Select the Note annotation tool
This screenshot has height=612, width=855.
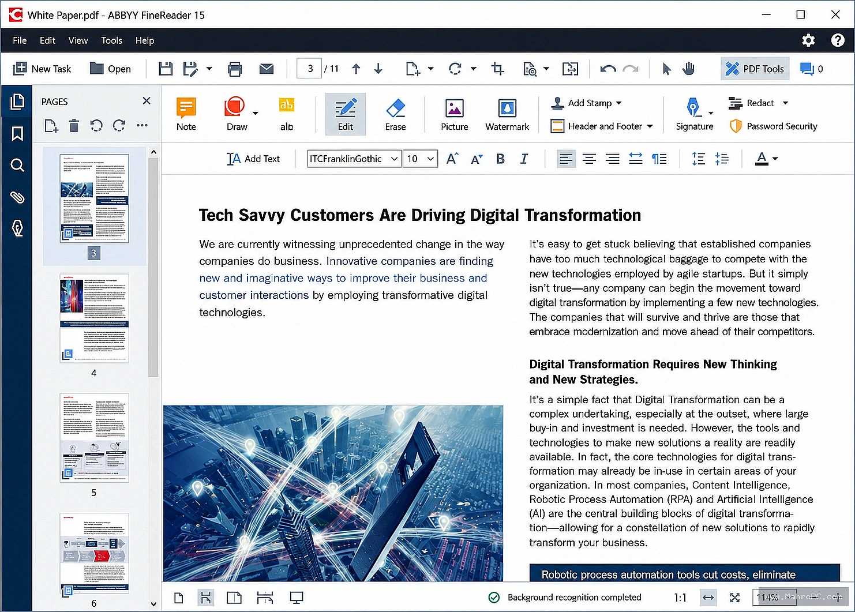click(186, 114)
